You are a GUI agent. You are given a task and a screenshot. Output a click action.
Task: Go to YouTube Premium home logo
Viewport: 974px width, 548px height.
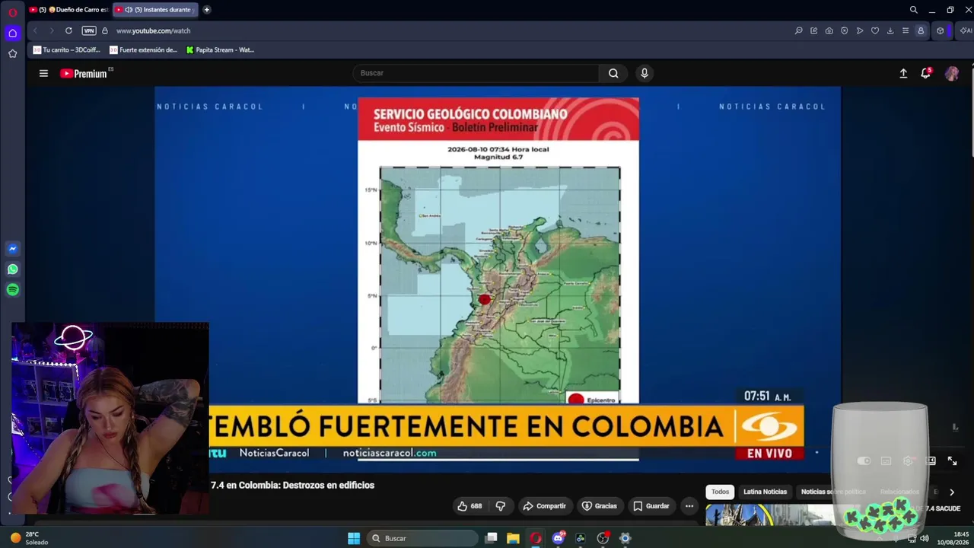(x=84, y=73)
